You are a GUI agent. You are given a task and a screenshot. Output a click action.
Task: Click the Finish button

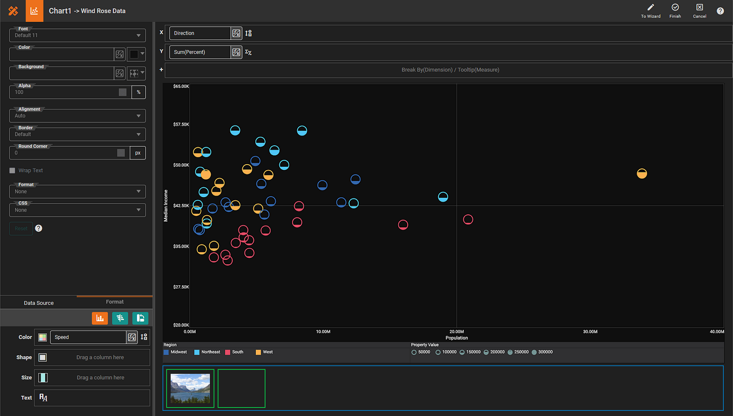(x=675, y=10)
